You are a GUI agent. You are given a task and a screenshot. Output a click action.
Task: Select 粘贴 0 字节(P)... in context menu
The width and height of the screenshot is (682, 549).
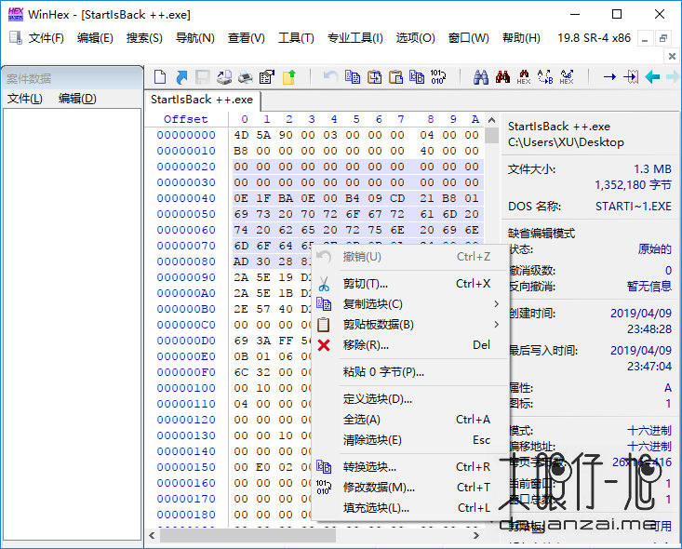[x=410, y=372]
